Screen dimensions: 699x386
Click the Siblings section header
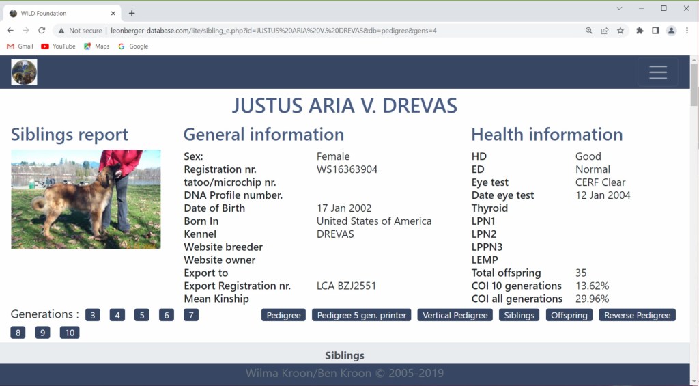tap(345, 356)
